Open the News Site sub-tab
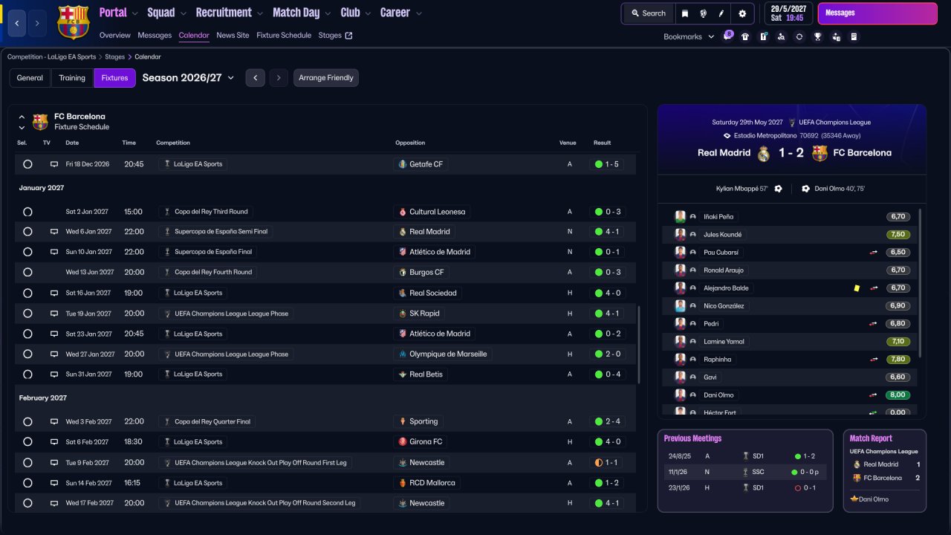Screen dimensions: 951x535 coord(233,36)
